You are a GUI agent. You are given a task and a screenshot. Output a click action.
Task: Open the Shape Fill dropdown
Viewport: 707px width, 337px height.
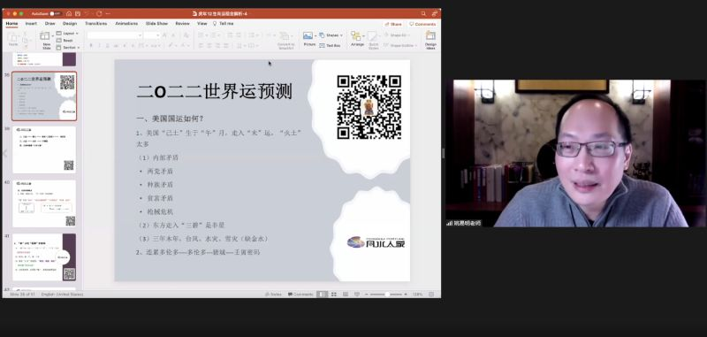point(398,35)
